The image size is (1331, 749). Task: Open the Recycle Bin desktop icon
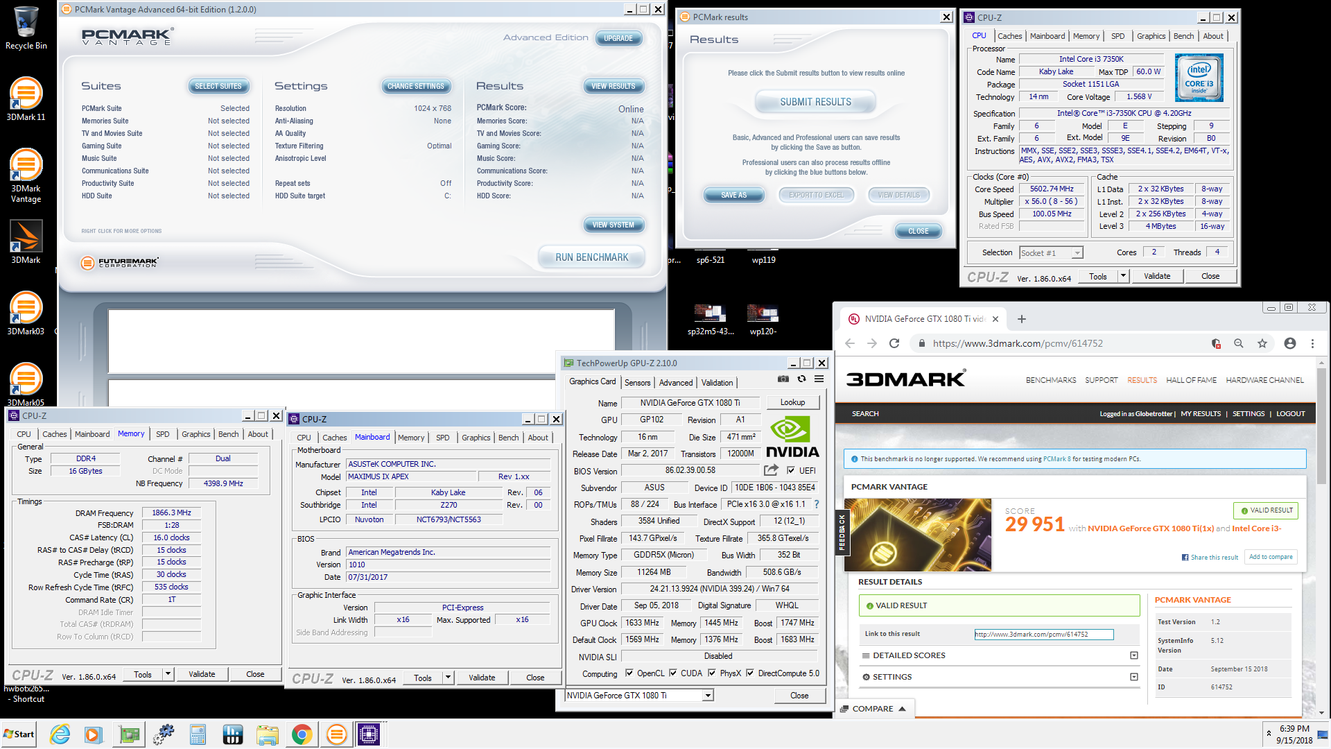26,28
